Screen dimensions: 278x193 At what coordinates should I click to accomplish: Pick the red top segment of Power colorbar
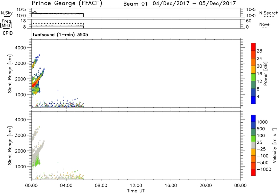coord(253,47)
